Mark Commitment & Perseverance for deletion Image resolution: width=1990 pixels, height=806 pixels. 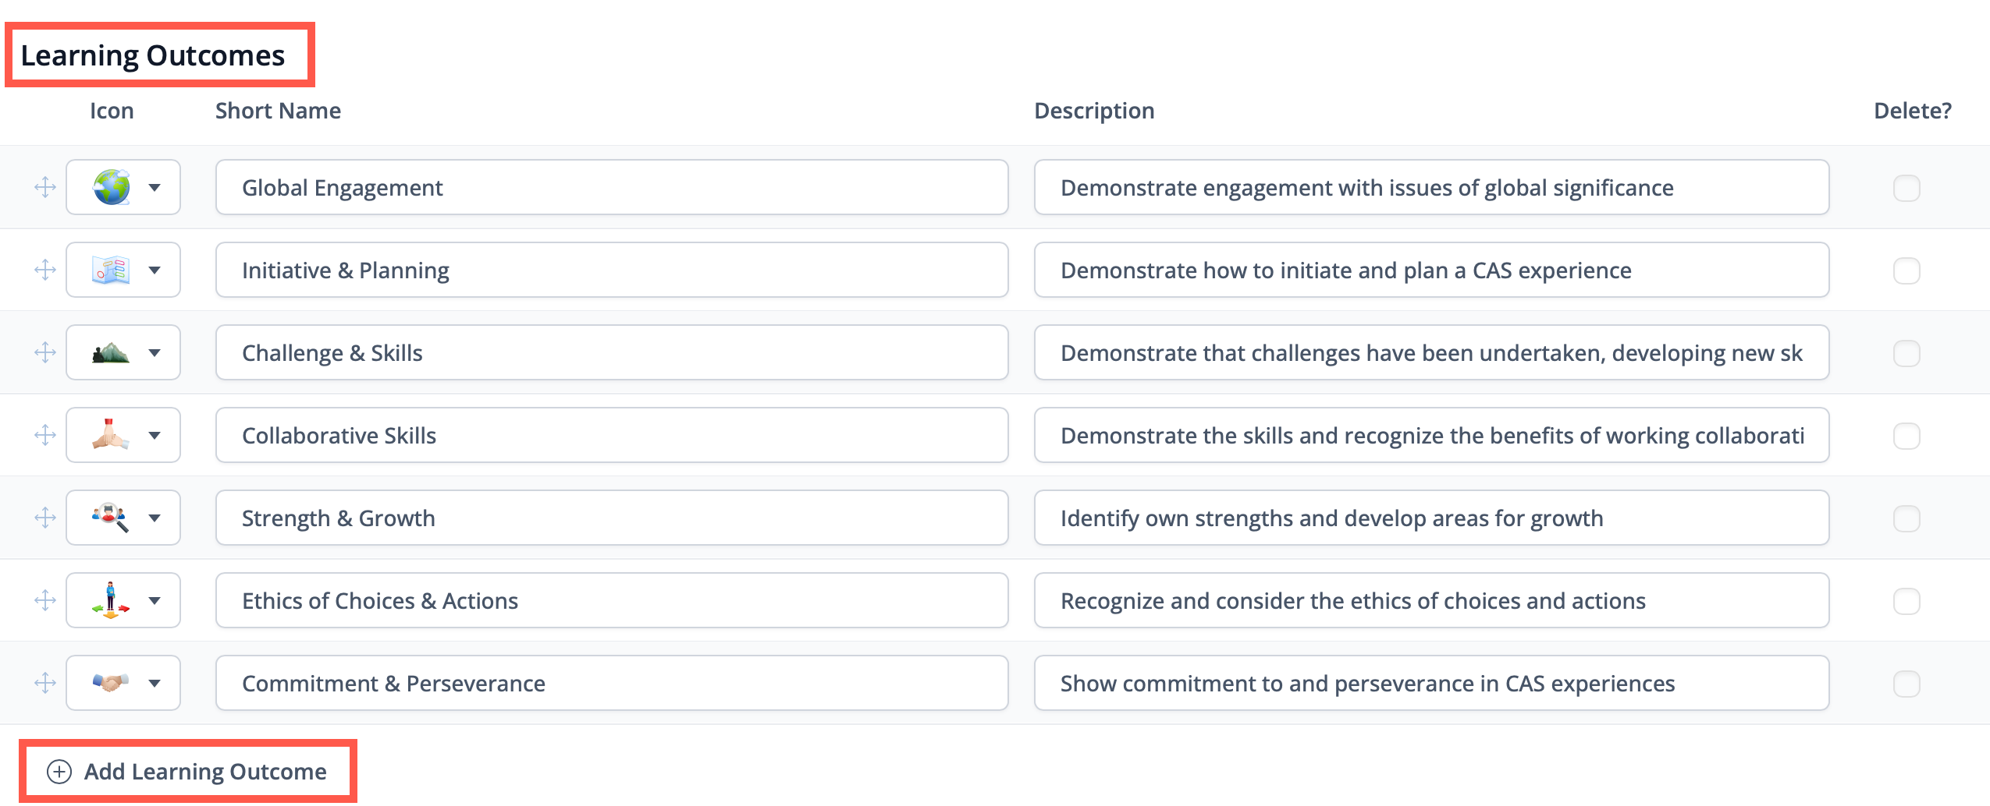[x=1906, y=684]
